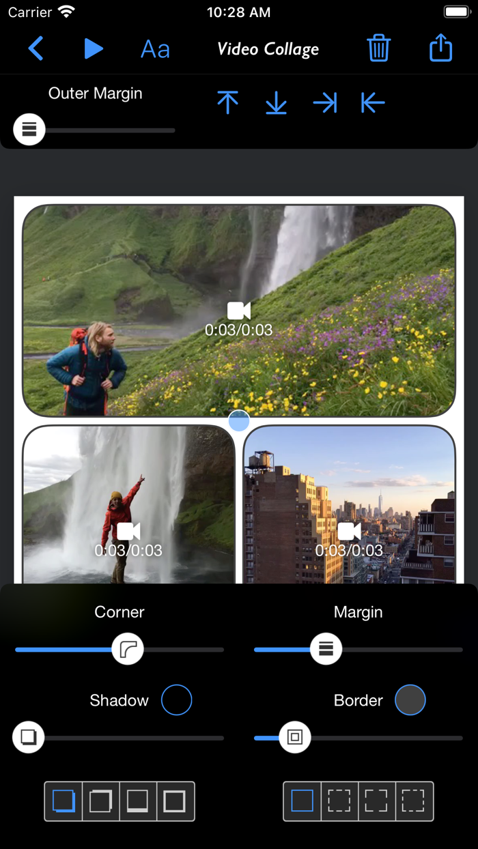
Task: Delete collage with the trash icon
Action: point(378,48)
